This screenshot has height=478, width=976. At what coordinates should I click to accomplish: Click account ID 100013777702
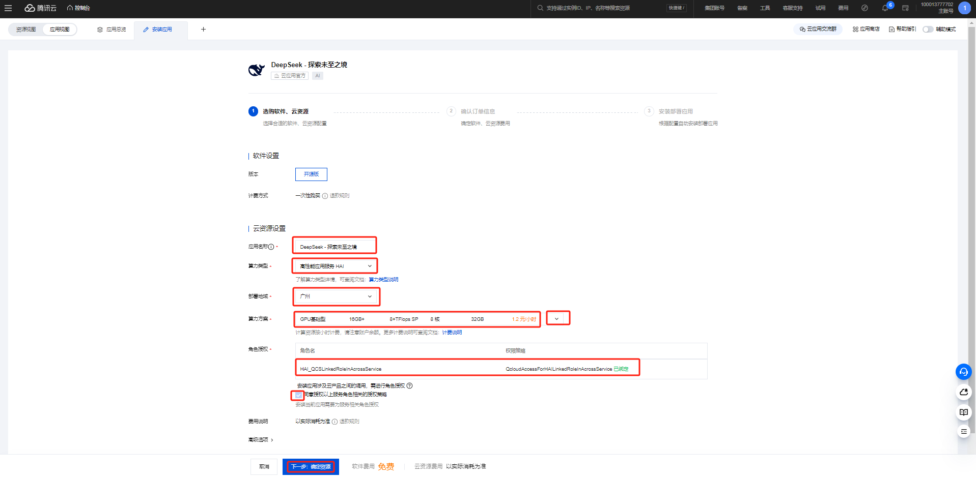click(937, 5)
